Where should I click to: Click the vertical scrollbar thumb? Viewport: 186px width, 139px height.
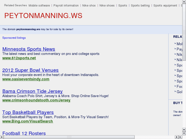click(x=184, y=32)
